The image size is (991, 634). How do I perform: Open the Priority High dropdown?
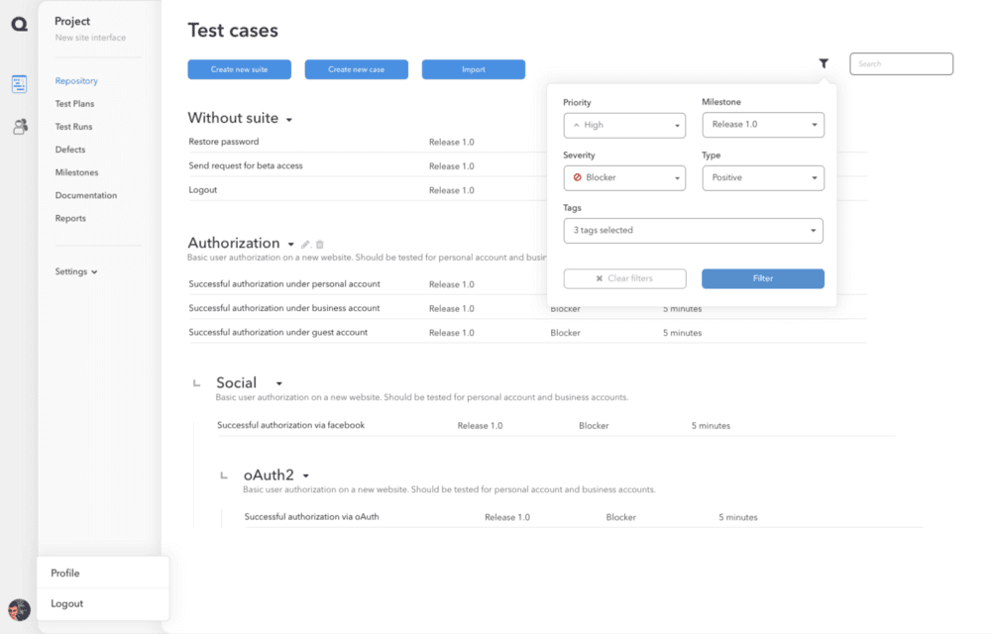click(624, 125)
